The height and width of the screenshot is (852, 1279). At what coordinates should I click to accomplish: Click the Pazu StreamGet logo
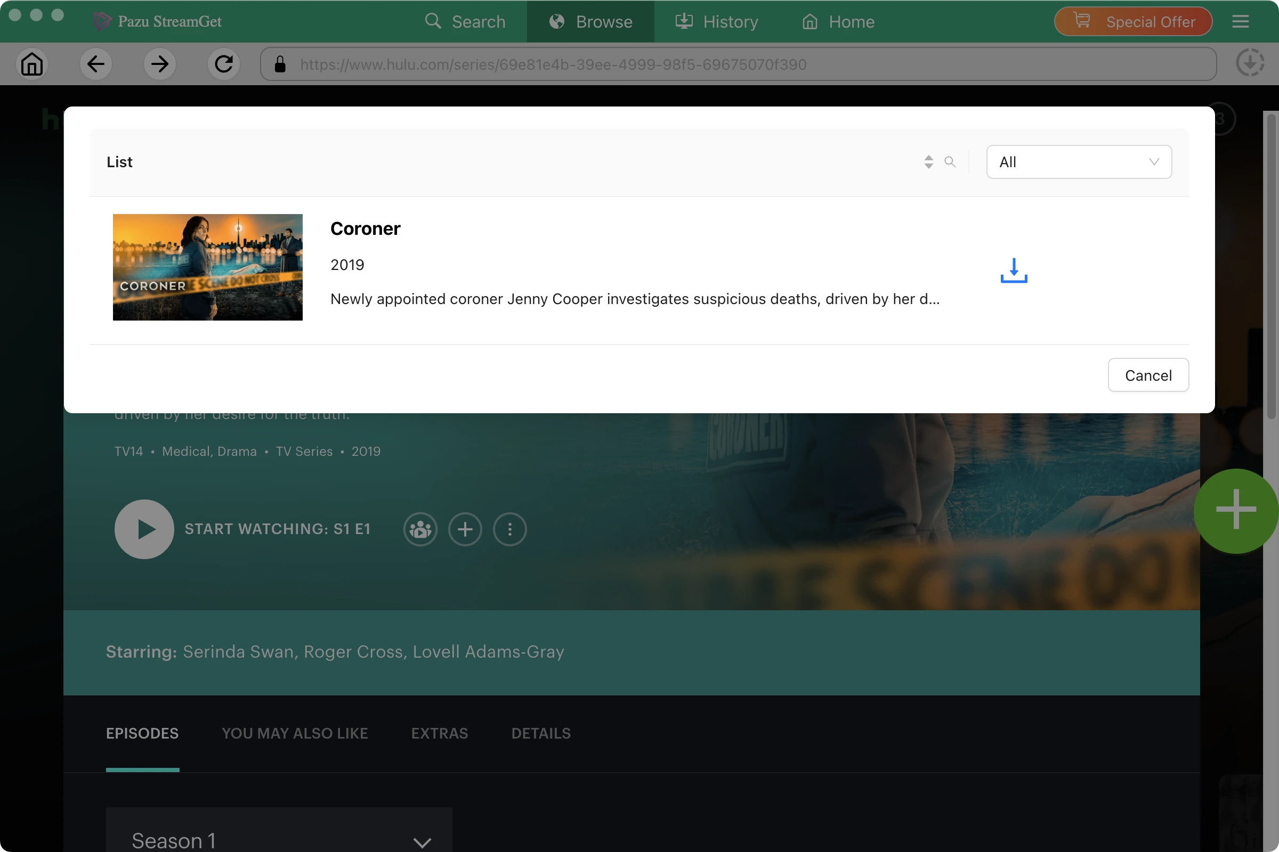click(157, 21)
